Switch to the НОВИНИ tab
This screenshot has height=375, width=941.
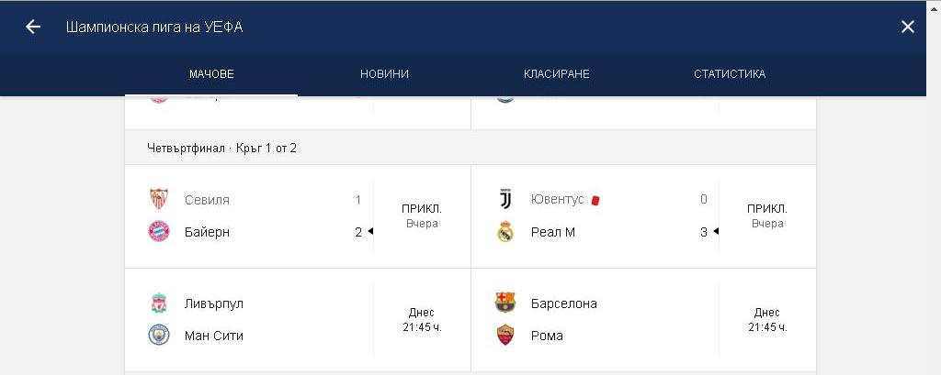pyautogui.click(x=384, y=74)
